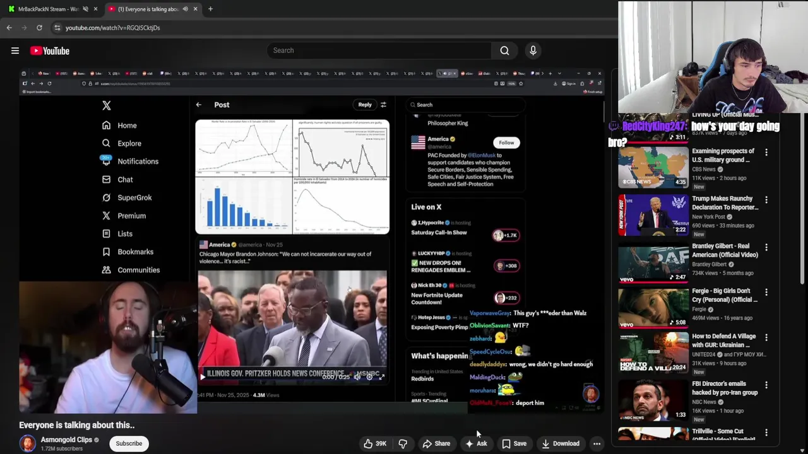The width and height of the screenshot is (808, 454).
Task: Open options menu for How to Defend video
Action: (766, 338)
